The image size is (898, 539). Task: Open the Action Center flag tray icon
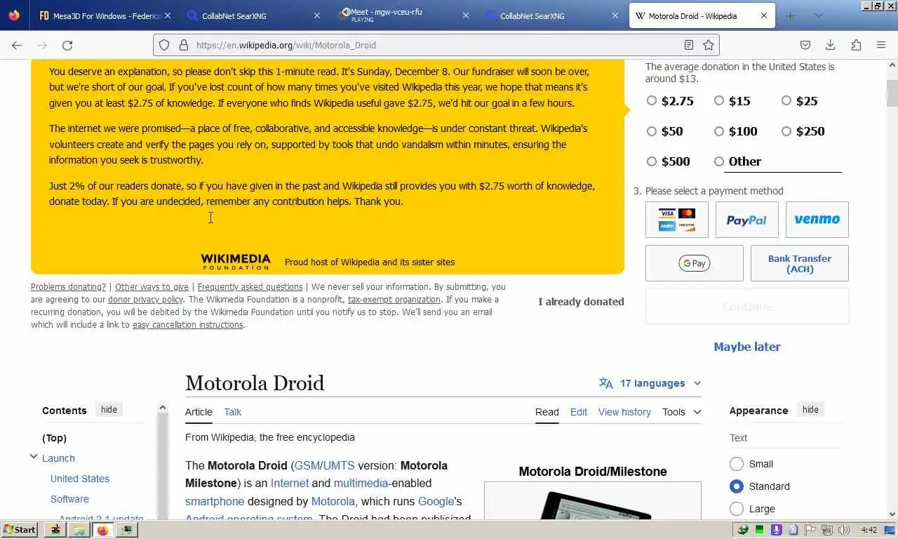click(810, 530)
